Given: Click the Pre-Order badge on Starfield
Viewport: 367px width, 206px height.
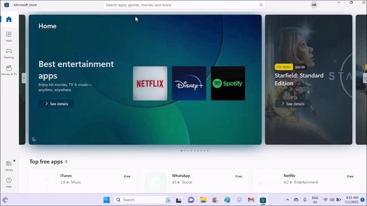Looking at the screenshot, I should click(x=283, y=67).
